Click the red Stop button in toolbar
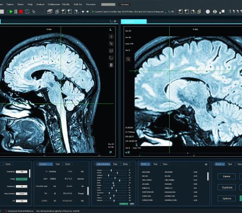Screen dimensions: 242x213 pyautogui.click(x=21, y=12)
